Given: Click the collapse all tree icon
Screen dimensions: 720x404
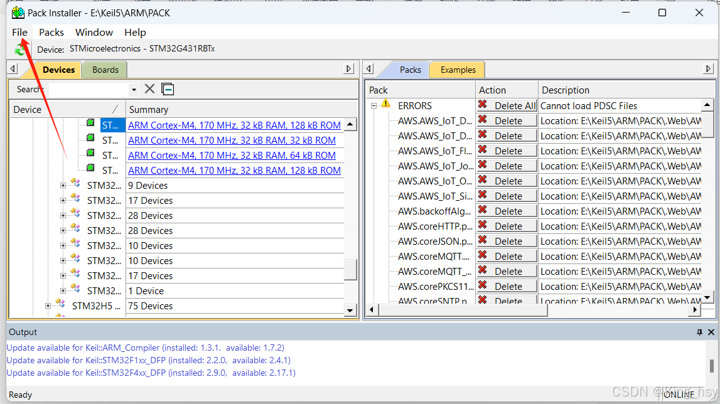Looking at the screenshot, I should click(x=168, y=88).
